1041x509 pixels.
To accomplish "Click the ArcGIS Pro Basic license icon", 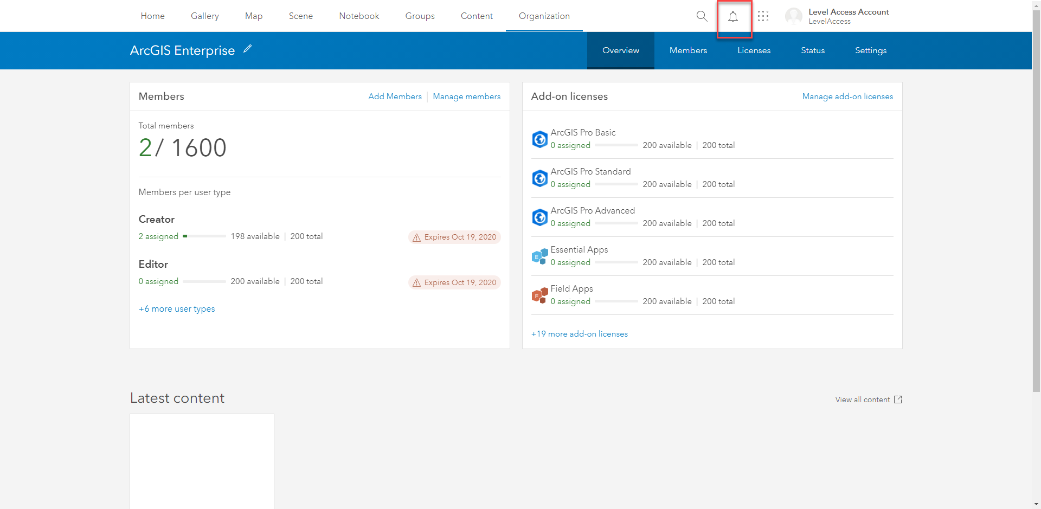I will pos(539,139).
